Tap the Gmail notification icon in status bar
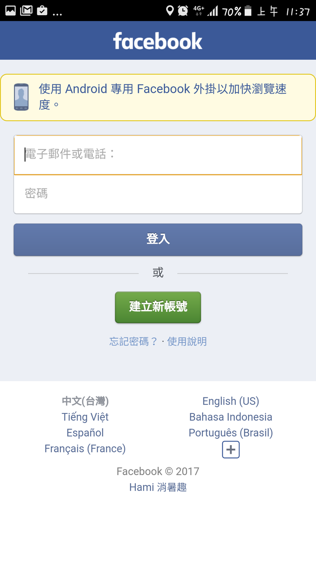This screenshot has height=562, width=316. (x=26, y=10)
